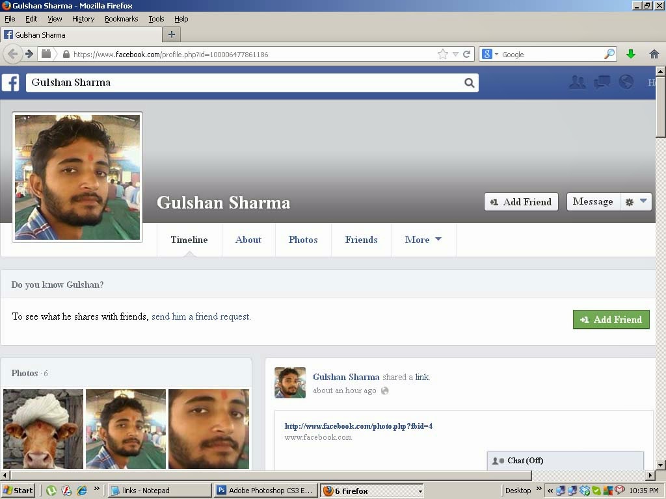Select the Gulshan Sharma browser tab
666x499 pixels.
(x=81, y=35)
